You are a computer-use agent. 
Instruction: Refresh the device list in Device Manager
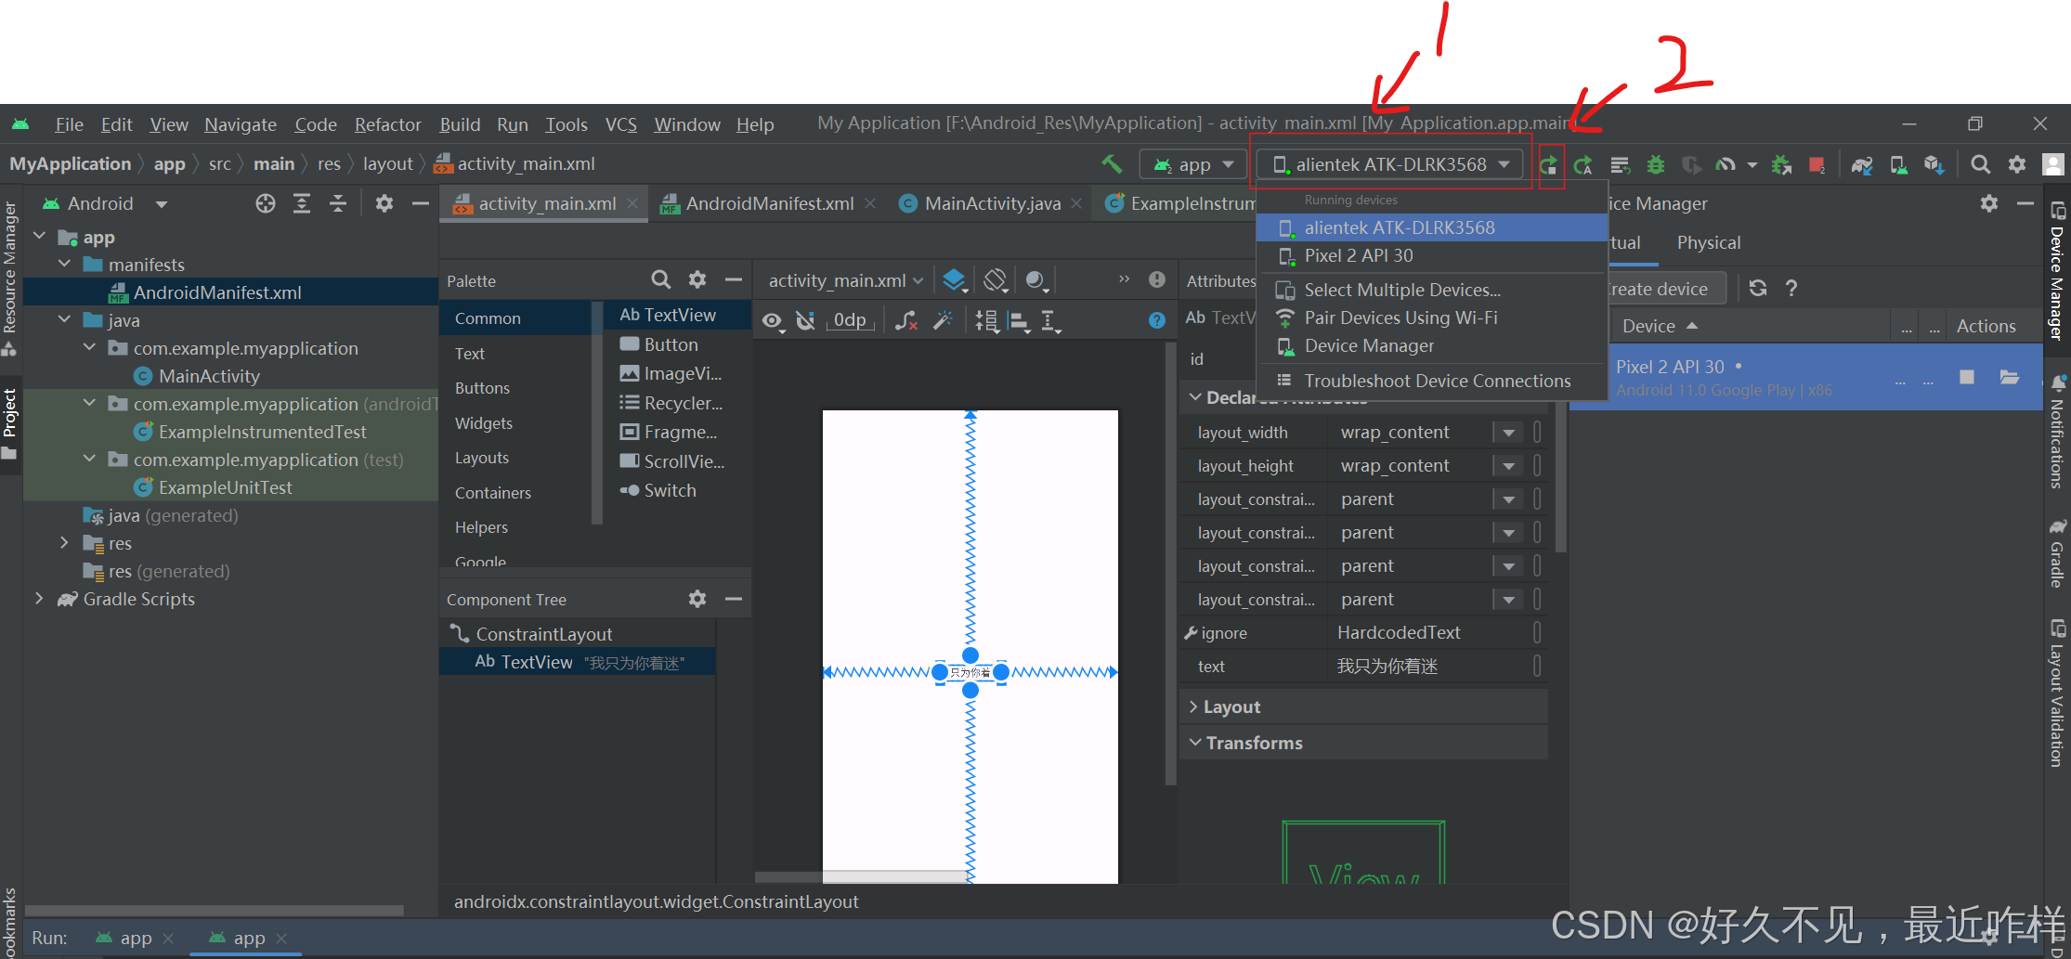(x=1758, y=288)
